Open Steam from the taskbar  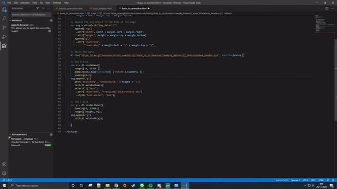point(133,185)
